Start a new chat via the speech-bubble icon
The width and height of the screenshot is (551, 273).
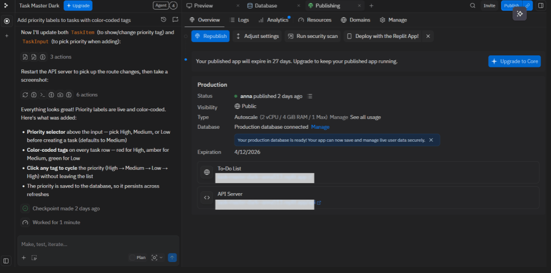click(175, 19)
